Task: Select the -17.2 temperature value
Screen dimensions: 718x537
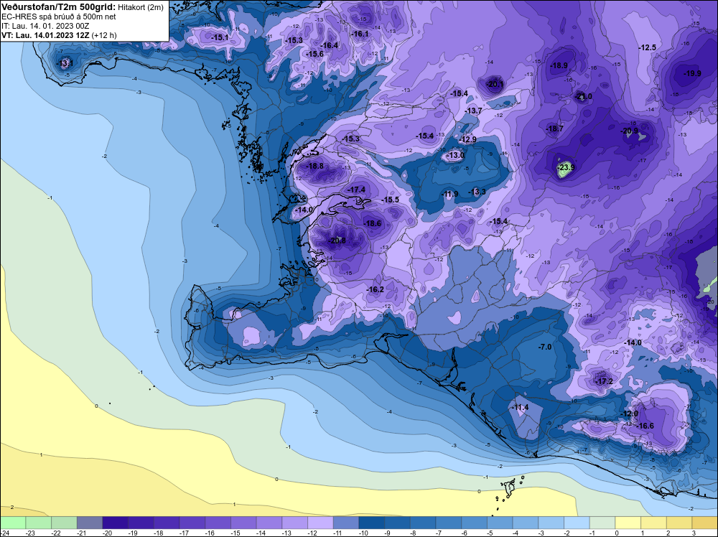Action: click(604, 381)
